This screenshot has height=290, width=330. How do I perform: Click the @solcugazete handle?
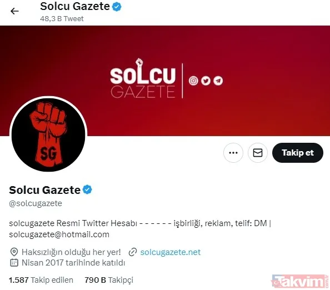[x=36, y=203]
